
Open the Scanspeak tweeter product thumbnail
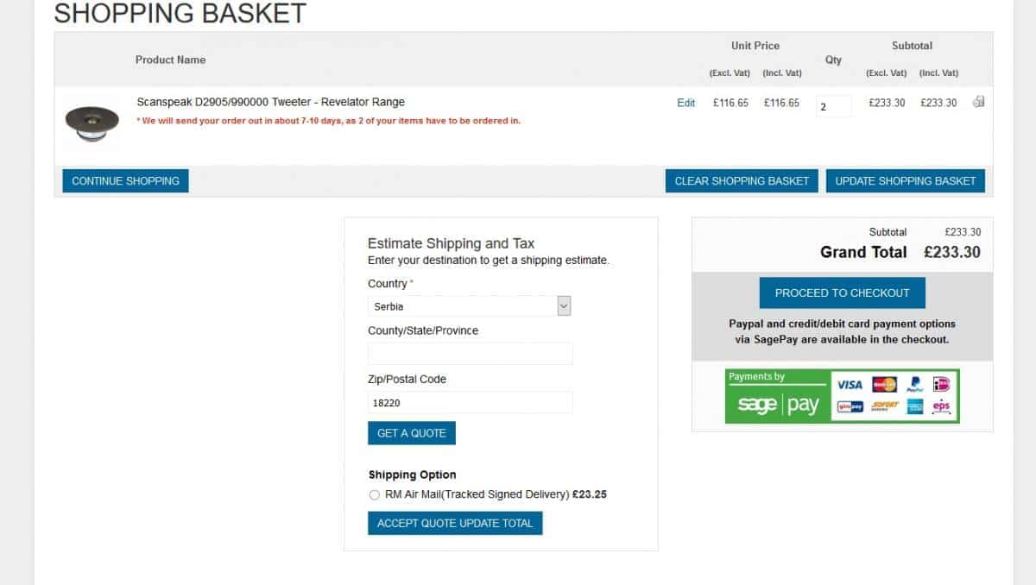pos(92,125)
